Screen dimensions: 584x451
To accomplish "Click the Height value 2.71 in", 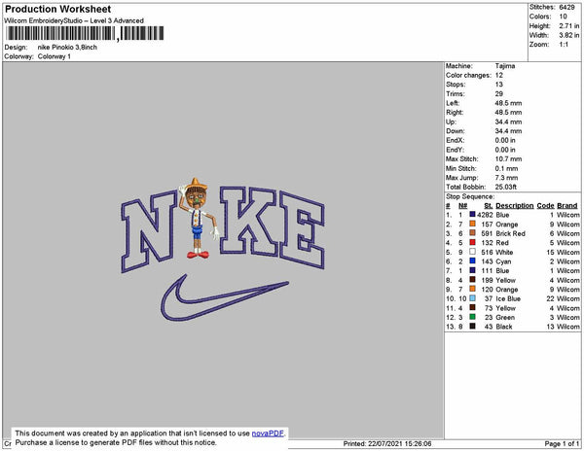I will point(568,25).
